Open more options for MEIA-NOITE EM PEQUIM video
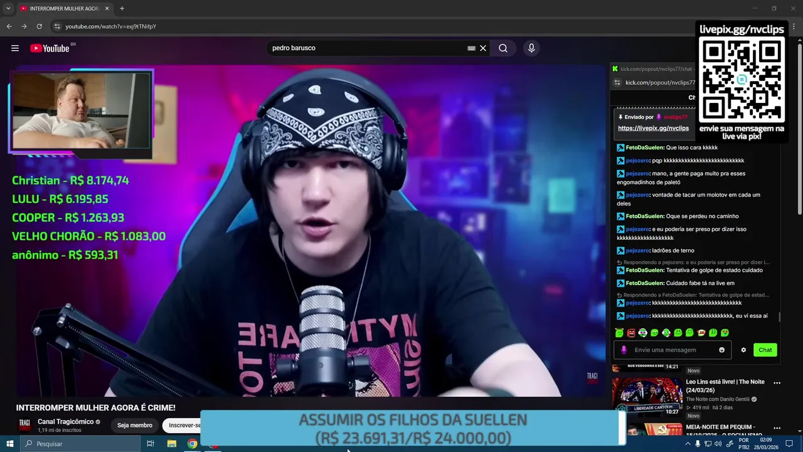803x452 pixels. tap(777, 428)
